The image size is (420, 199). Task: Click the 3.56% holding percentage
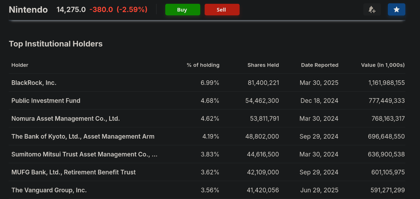(210, 190)
